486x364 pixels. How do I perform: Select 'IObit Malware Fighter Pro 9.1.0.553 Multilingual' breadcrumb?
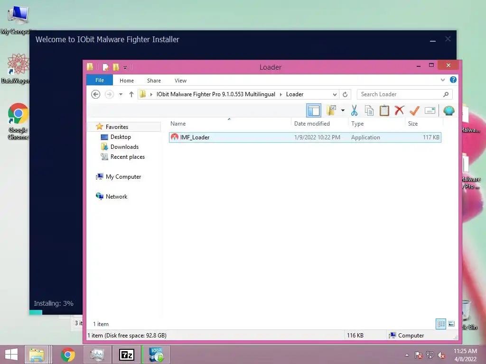tap(216, 94)
